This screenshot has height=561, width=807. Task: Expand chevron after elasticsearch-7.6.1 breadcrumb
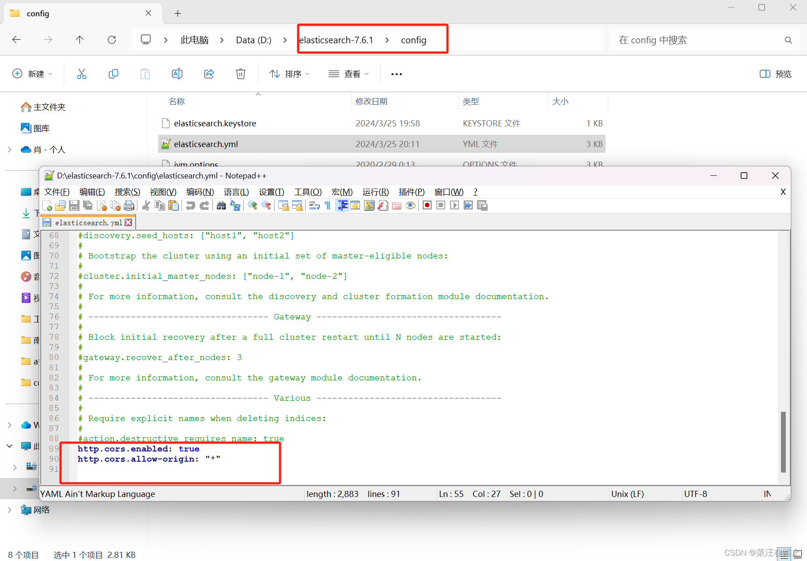point(387,40)
